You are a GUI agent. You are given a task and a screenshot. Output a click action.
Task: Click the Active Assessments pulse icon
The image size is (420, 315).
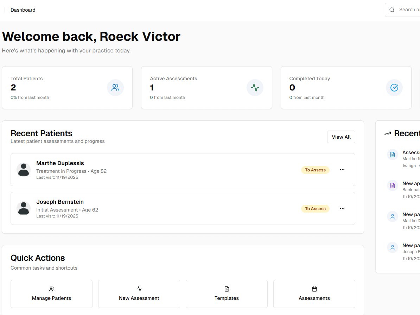click(x=255, y=88)
